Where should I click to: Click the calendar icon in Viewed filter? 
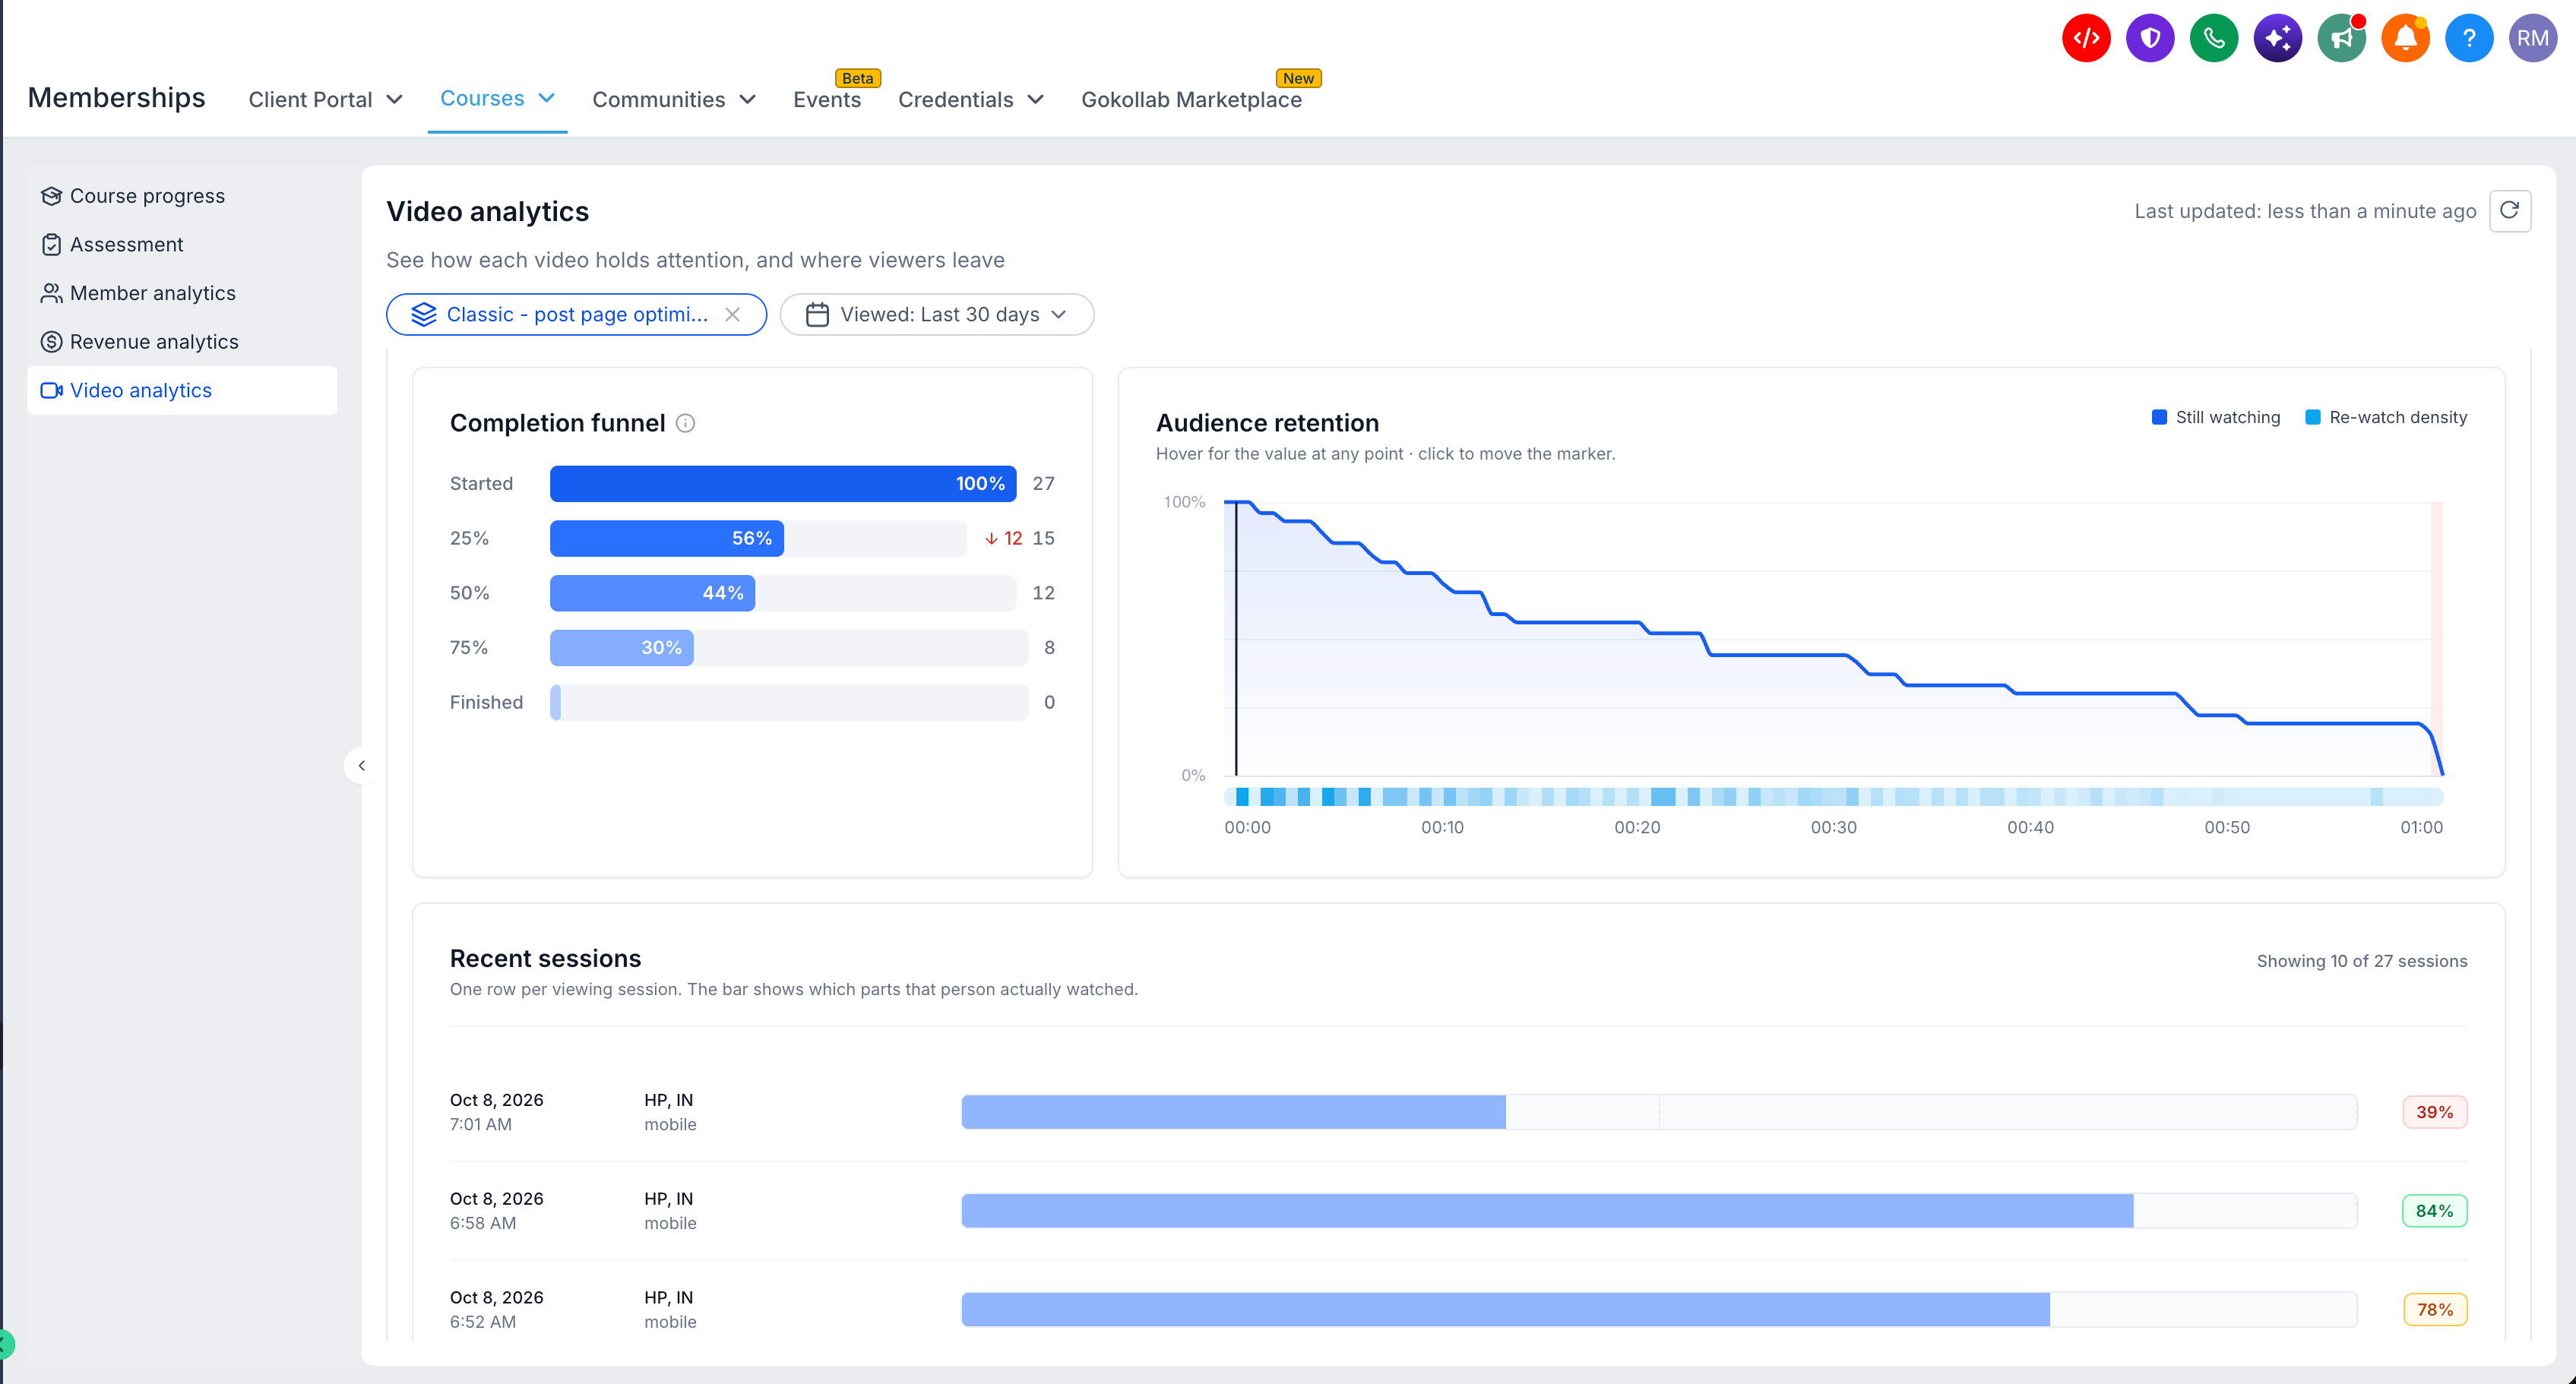click(817, 314)
